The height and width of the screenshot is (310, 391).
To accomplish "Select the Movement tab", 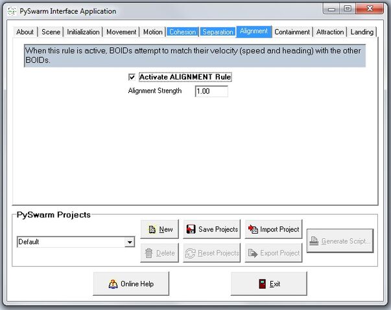I will 121,32.
